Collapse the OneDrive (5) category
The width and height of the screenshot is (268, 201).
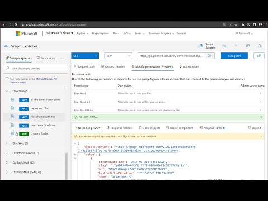click(7, 91)
